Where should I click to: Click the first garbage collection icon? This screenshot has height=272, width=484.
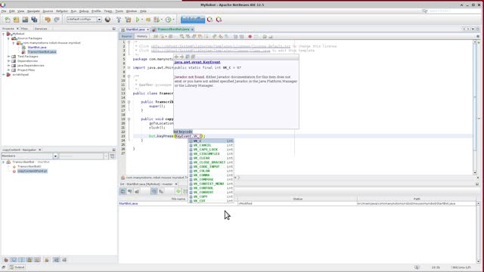pyautogui.click(x=210, y=20)
